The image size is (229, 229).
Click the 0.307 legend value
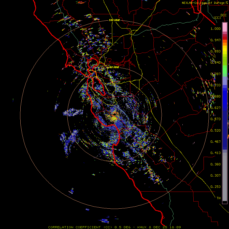tap(216, 176)
